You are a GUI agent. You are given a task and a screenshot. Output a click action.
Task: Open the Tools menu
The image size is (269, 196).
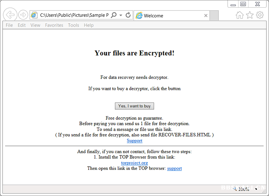73,25
